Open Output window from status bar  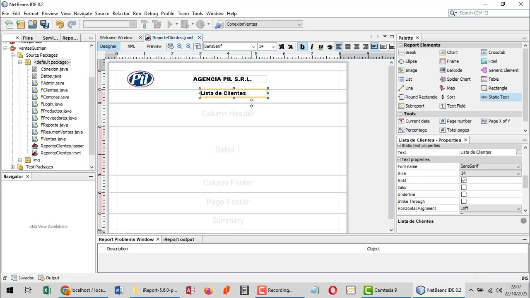tap(49, 278)
